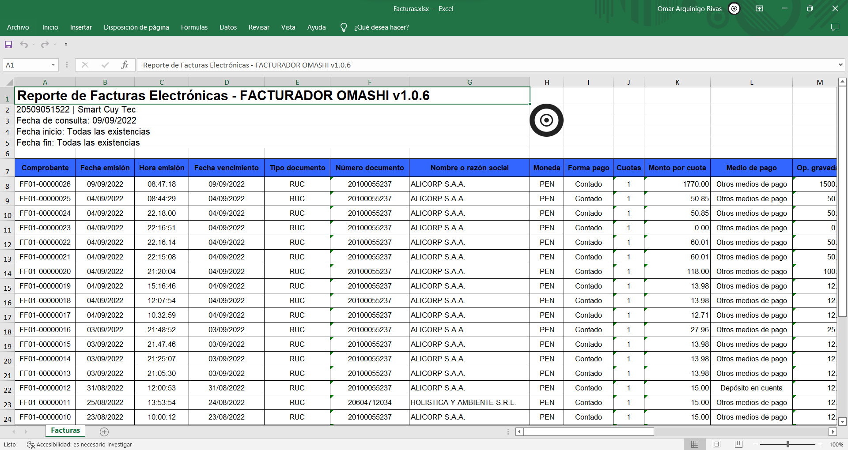Viewport: 848px width, 450px height.
Task: Switch to Page Layout view
Action: pyautogui.click(x=717, y=444)
